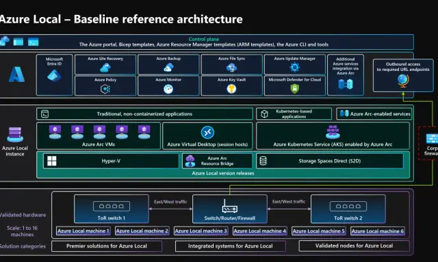Image resolution: width=438 pixels, height=262 pixels.
Task: Click the 'Validated hardware' label
Action: [x=23, y=215]
